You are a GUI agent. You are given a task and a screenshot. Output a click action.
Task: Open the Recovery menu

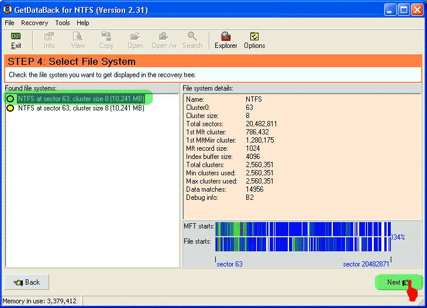pos(35,23)
